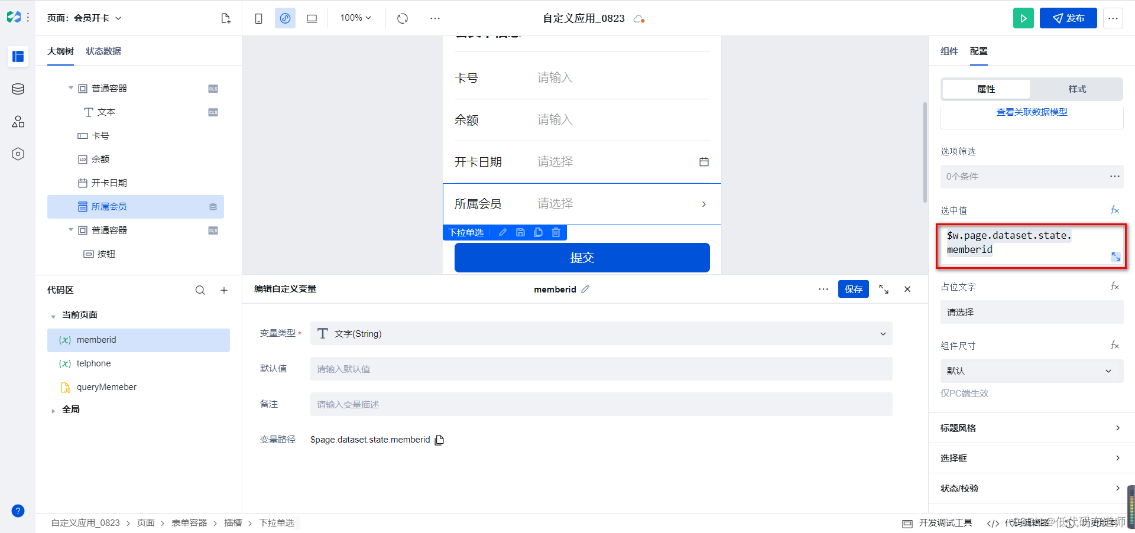Open variable editor more options

pos(823,289)
